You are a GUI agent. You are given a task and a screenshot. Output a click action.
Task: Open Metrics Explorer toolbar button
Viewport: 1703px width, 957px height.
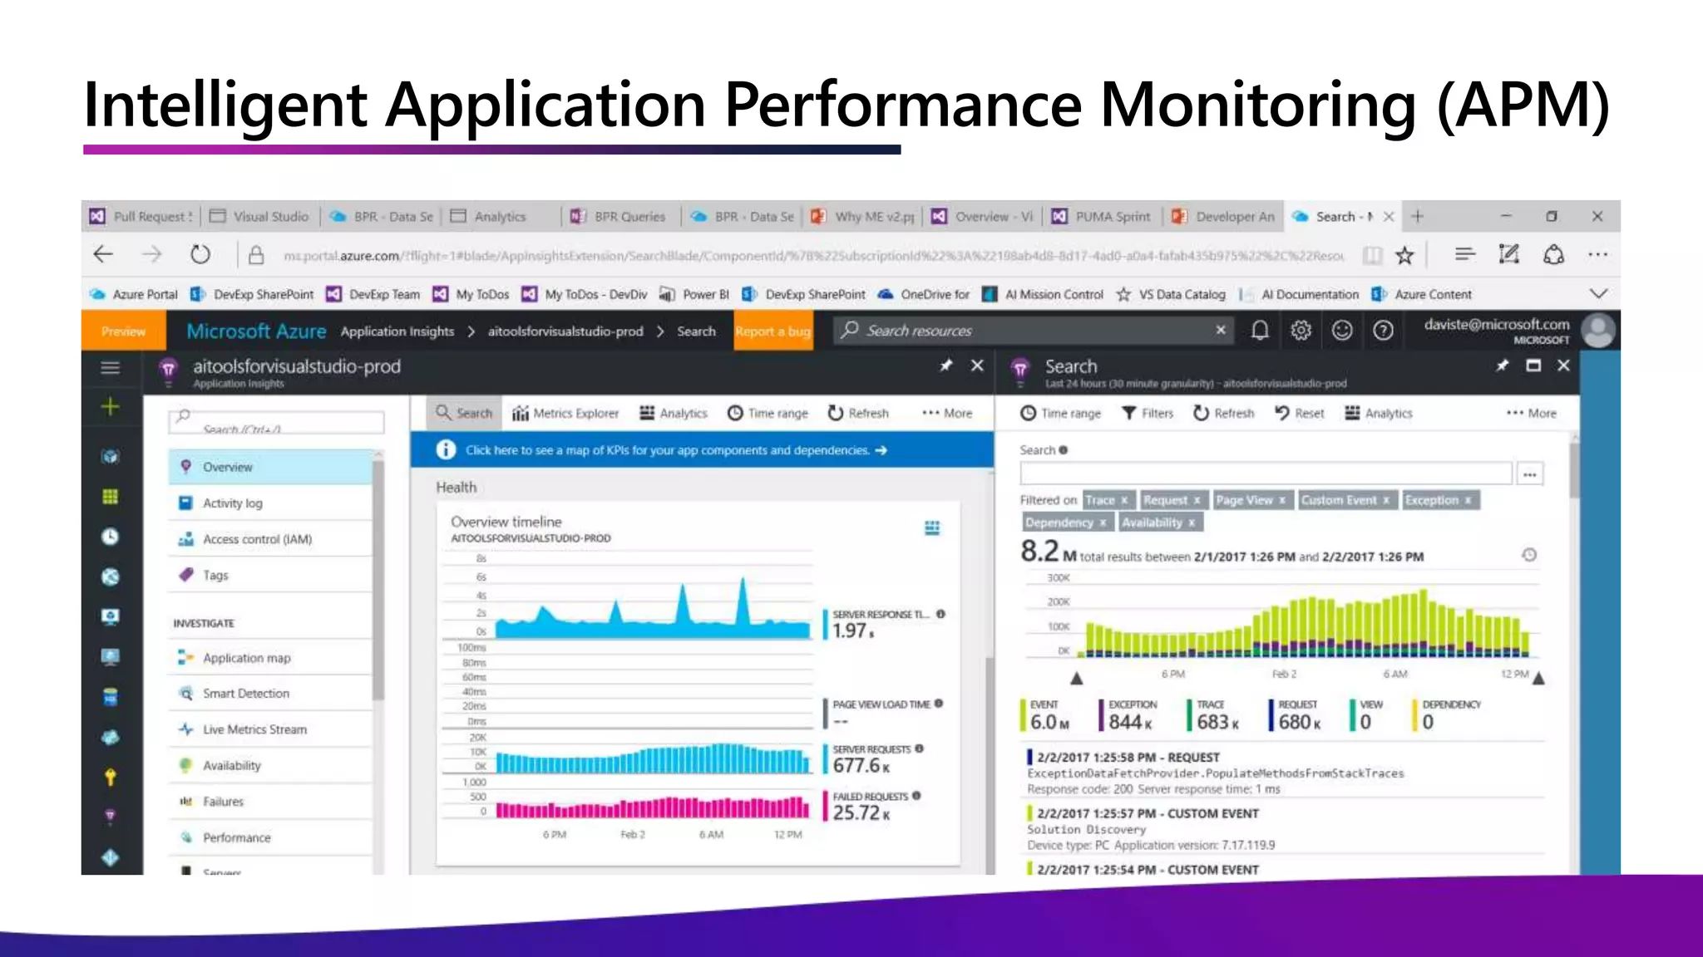[x=565, y=413]
